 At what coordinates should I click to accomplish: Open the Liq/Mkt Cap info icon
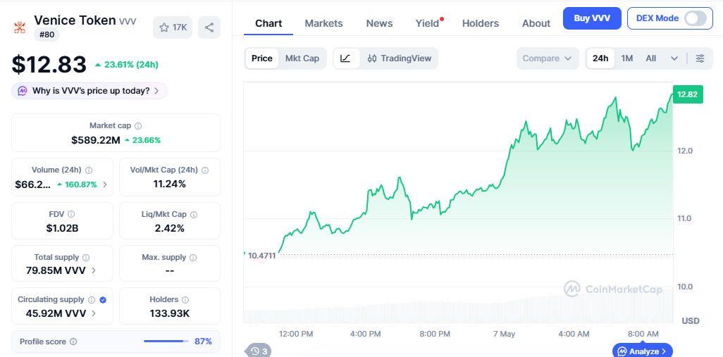point(194,214)
